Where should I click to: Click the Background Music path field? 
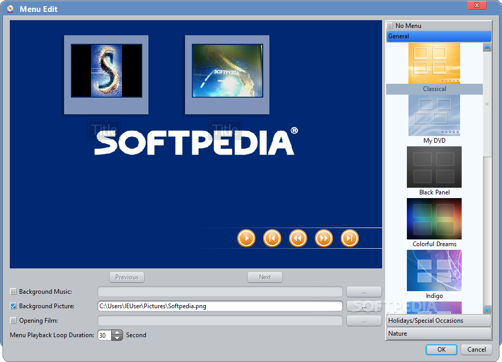(x=220, y=292)
